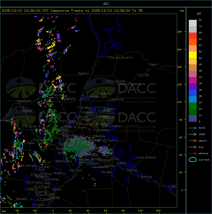The width and height of the screenshot is (212, 214).
Task: Click the 'Encon' map label
Action: 153,64
